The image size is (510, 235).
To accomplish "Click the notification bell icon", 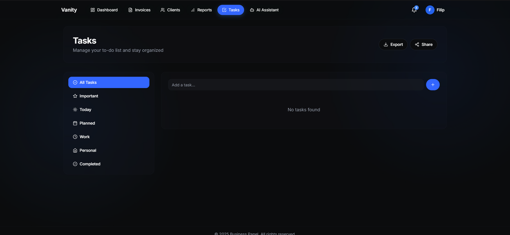I will [x=414, y=10].
